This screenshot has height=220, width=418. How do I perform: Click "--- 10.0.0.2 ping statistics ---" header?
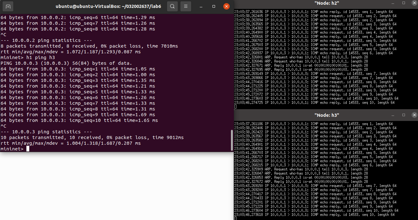(46, 40)
